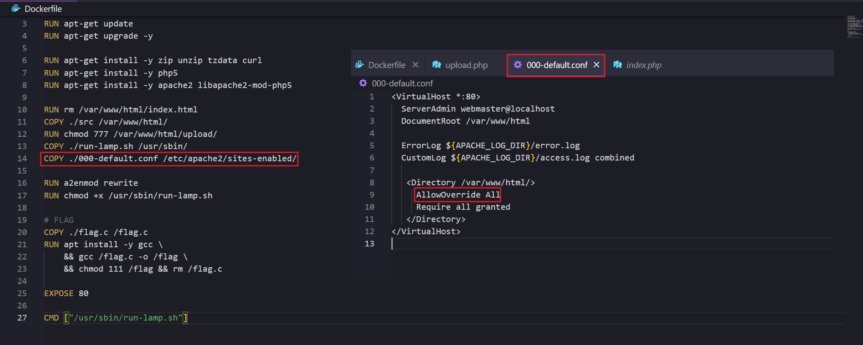
Task: Click line number 13 in the conf file gutter
Action: 369,244
